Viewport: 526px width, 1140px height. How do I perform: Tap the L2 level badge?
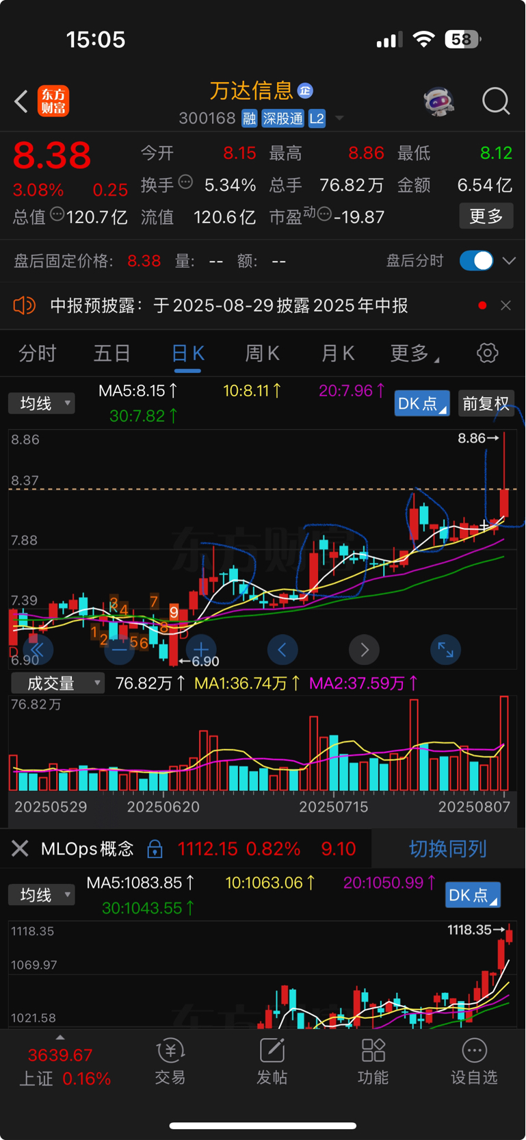(317, 118)
